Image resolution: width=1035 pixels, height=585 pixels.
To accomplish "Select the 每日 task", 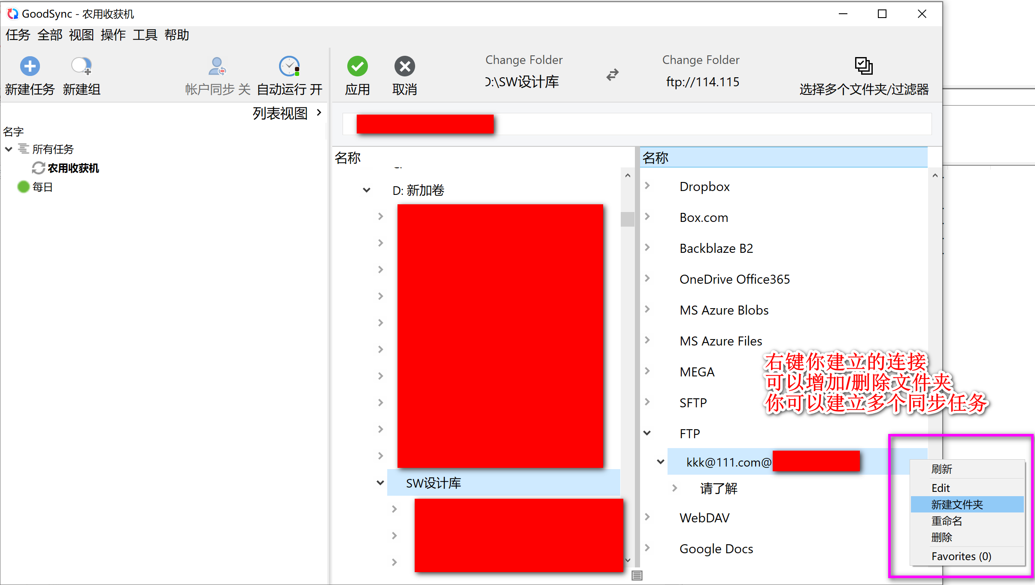I will 42,187.
